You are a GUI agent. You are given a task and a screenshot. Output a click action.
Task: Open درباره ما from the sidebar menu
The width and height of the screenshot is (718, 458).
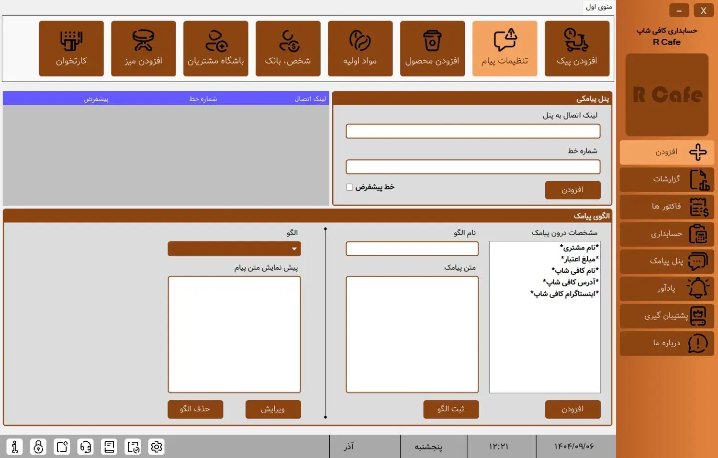tap(666, 343)
